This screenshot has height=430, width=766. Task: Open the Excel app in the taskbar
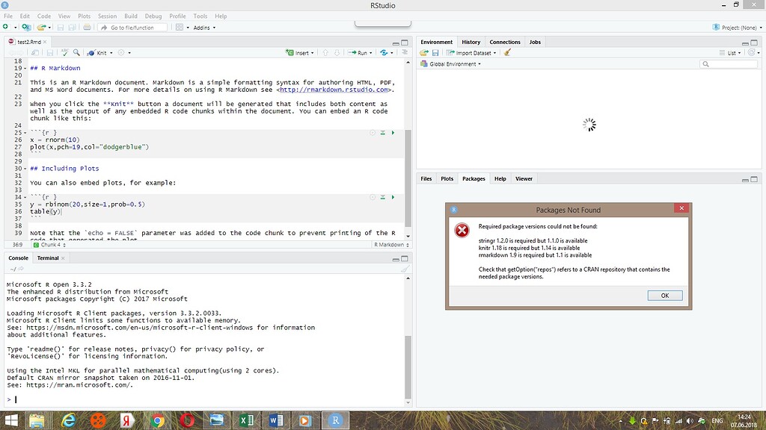[x=244, y=420]
